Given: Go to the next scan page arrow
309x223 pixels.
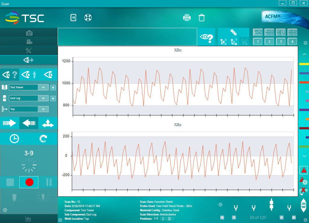Looking at the screenshot, I should pyautogui.click(x=282, y=218).
